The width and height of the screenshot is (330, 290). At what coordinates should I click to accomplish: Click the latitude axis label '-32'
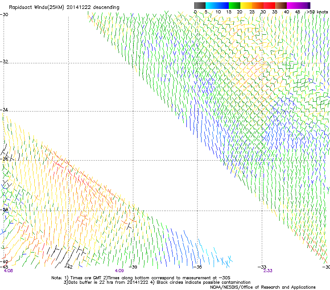(4, 62)
